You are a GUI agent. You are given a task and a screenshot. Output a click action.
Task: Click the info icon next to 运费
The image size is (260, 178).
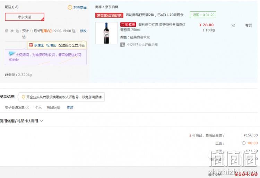(x=244, y=143)
